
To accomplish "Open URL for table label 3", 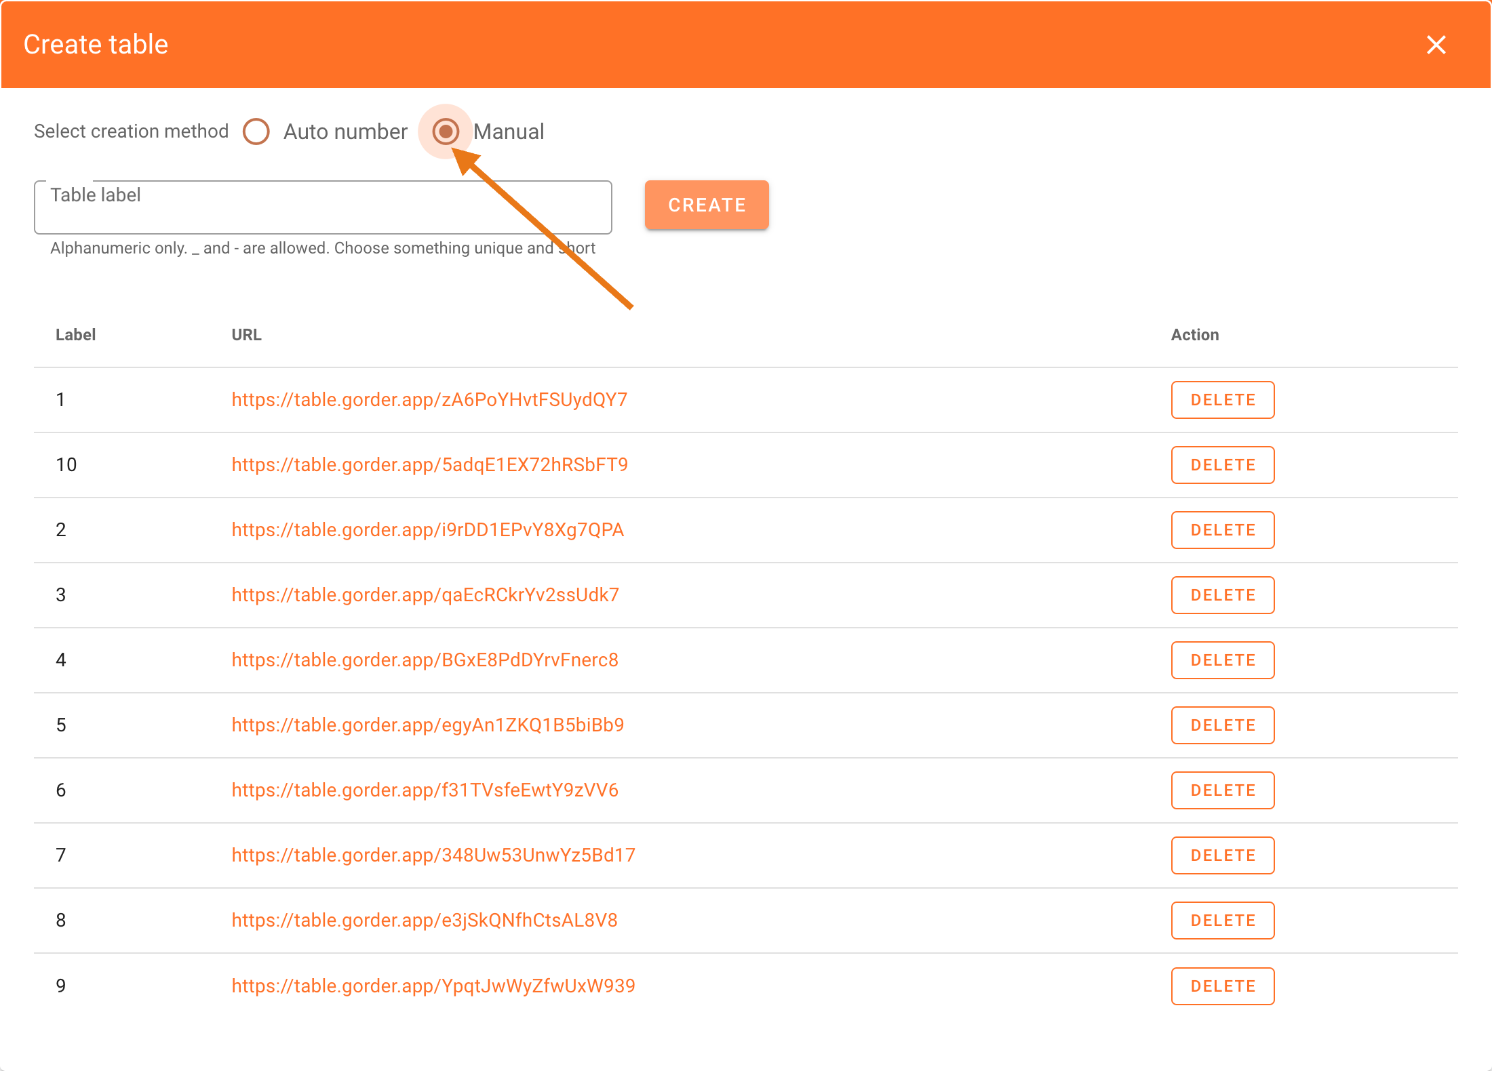I will tap(425, 595).
